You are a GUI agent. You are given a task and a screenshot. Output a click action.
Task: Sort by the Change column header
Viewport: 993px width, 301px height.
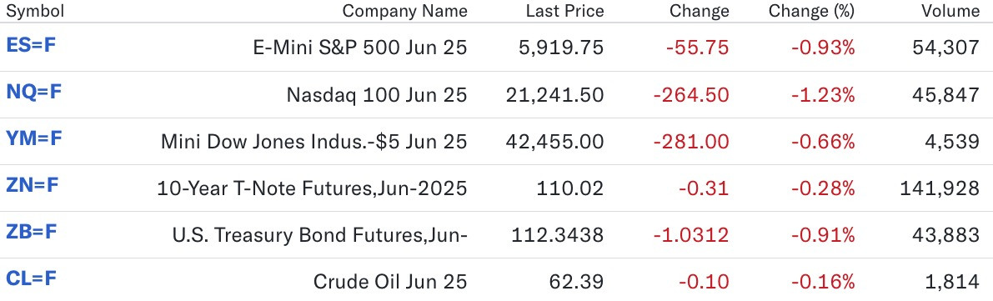700,11
